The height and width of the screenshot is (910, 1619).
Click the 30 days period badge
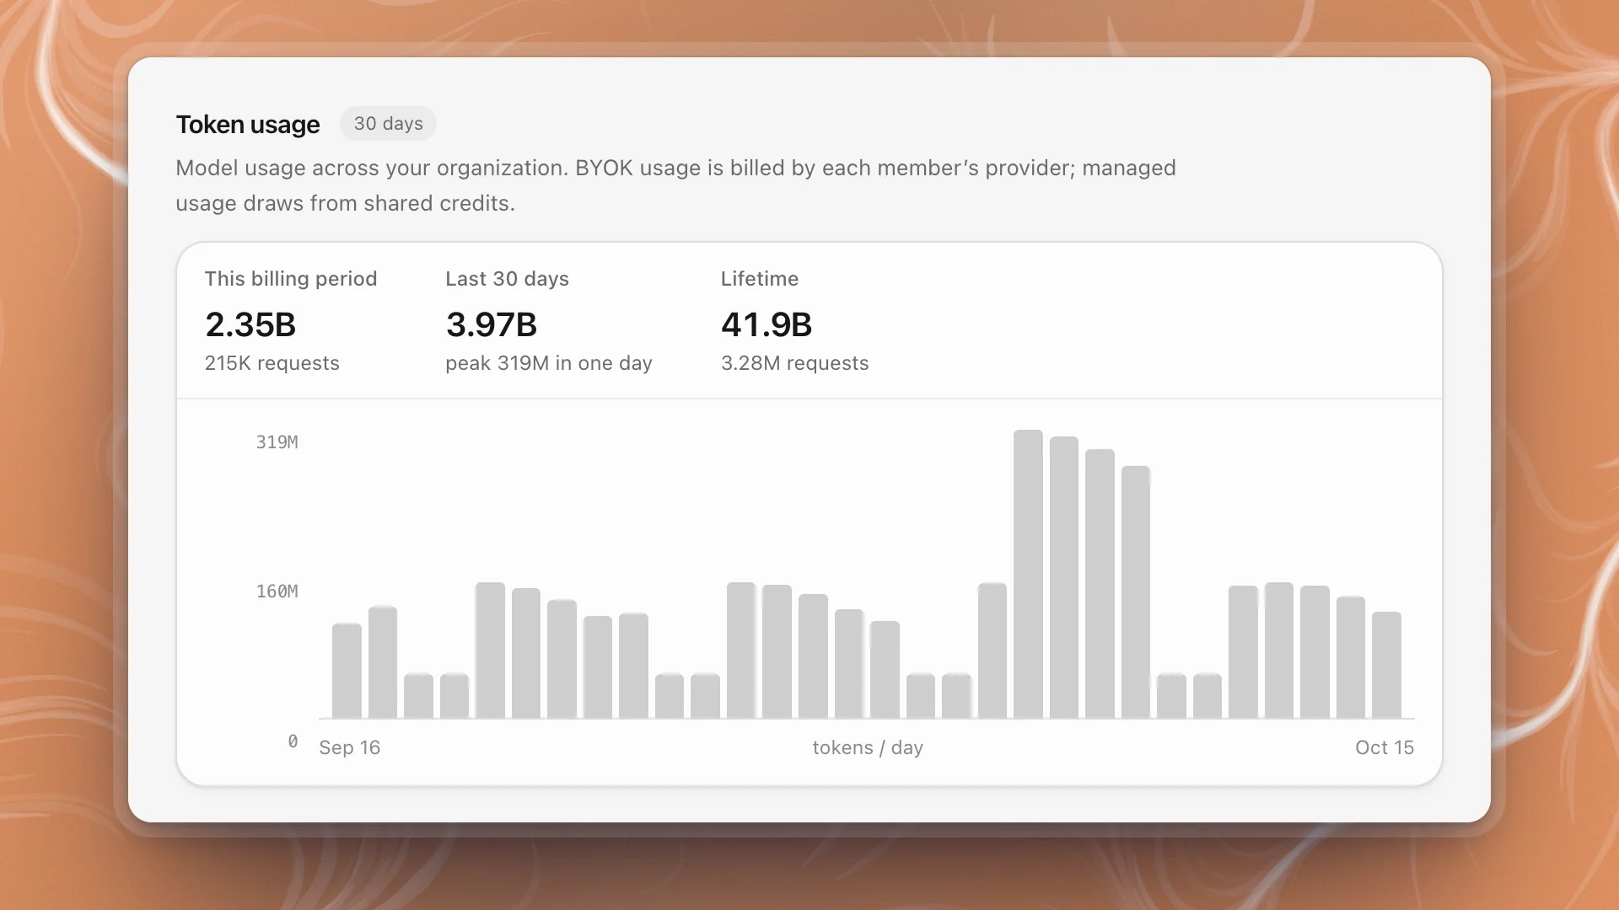[388, 124]
